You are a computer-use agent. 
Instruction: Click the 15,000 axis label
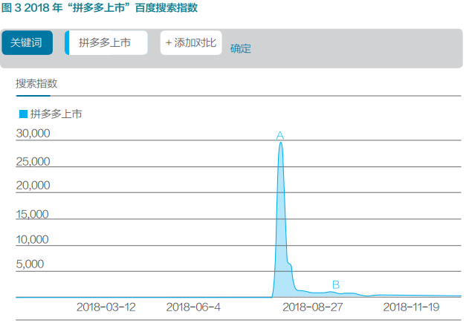pyautogui.click(x=32, y=214)
